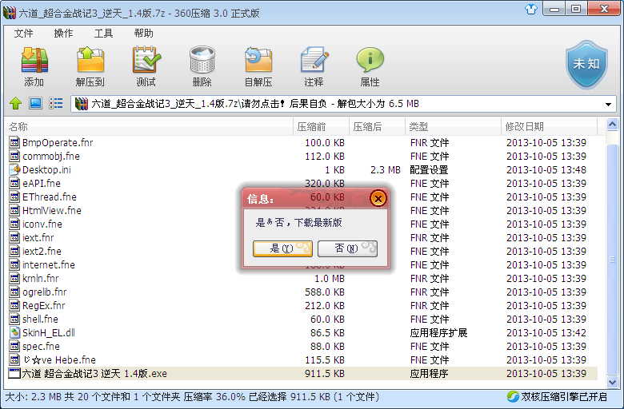Select the spec.fne file row
This screenshot has width=624, height=409.
[x=302, y=346]
